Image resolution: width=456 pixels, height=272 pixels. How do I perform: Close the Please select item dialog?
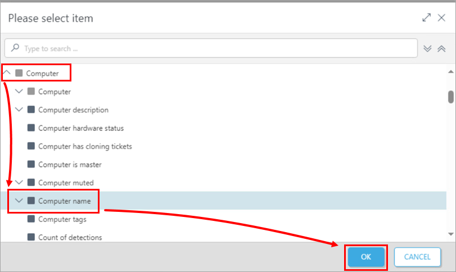[x=441, y=18]
